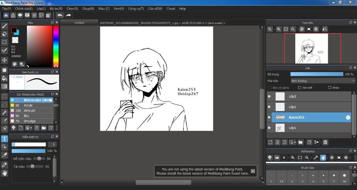Select the Acrylic brush

[31, 105]
